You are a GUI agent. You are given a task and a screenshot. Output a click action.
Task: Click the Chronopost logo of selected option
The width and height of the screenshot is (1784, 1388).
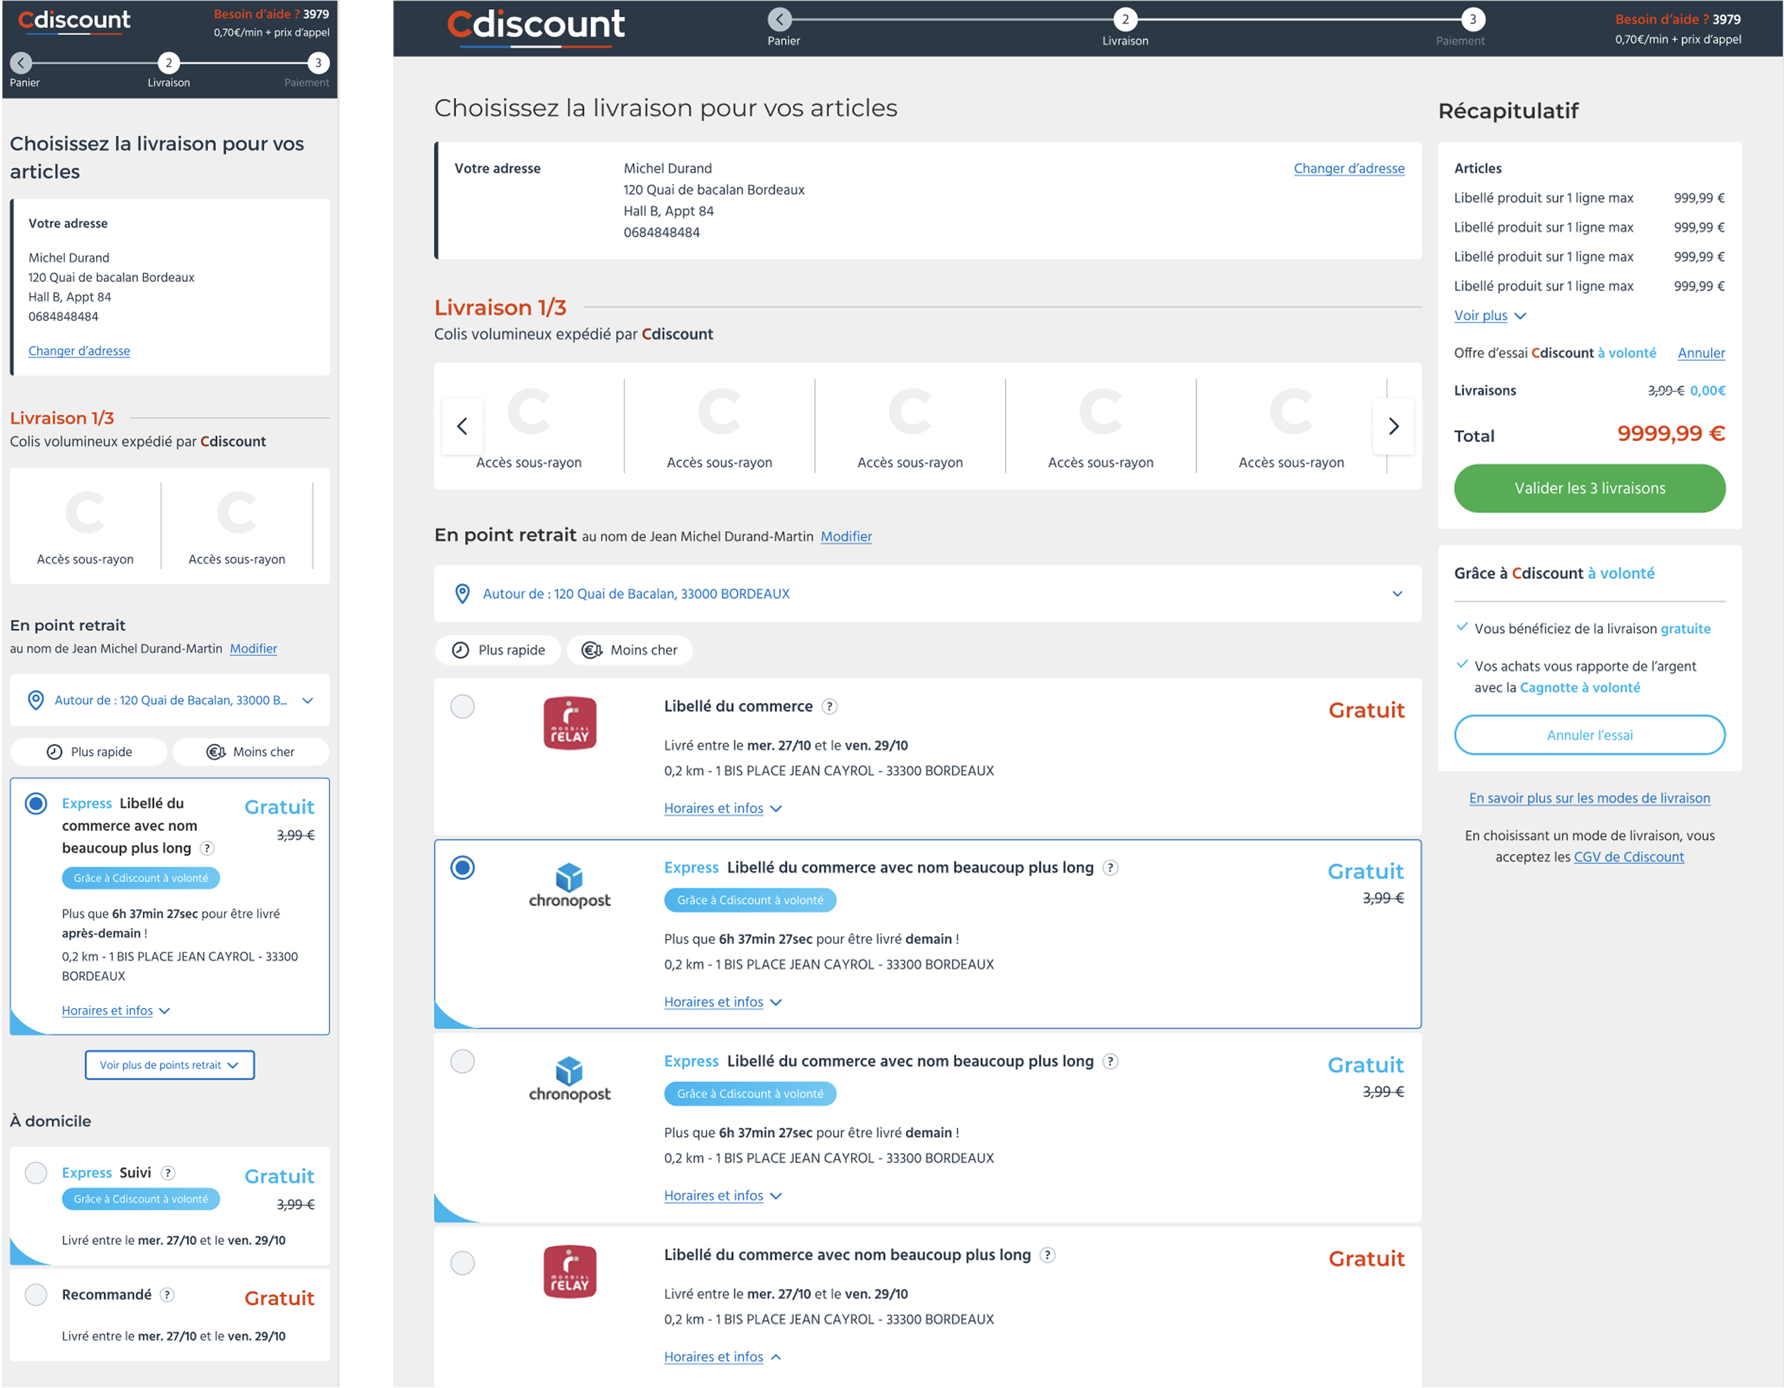569,886
